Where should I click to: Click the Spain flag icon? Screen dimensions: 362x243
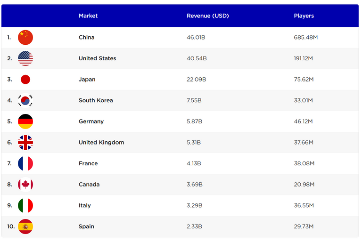pos(25,227)
